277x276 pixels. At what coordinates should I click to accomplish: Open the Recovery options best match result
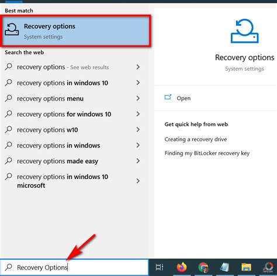pyautogui.click(x=75, y=31)
